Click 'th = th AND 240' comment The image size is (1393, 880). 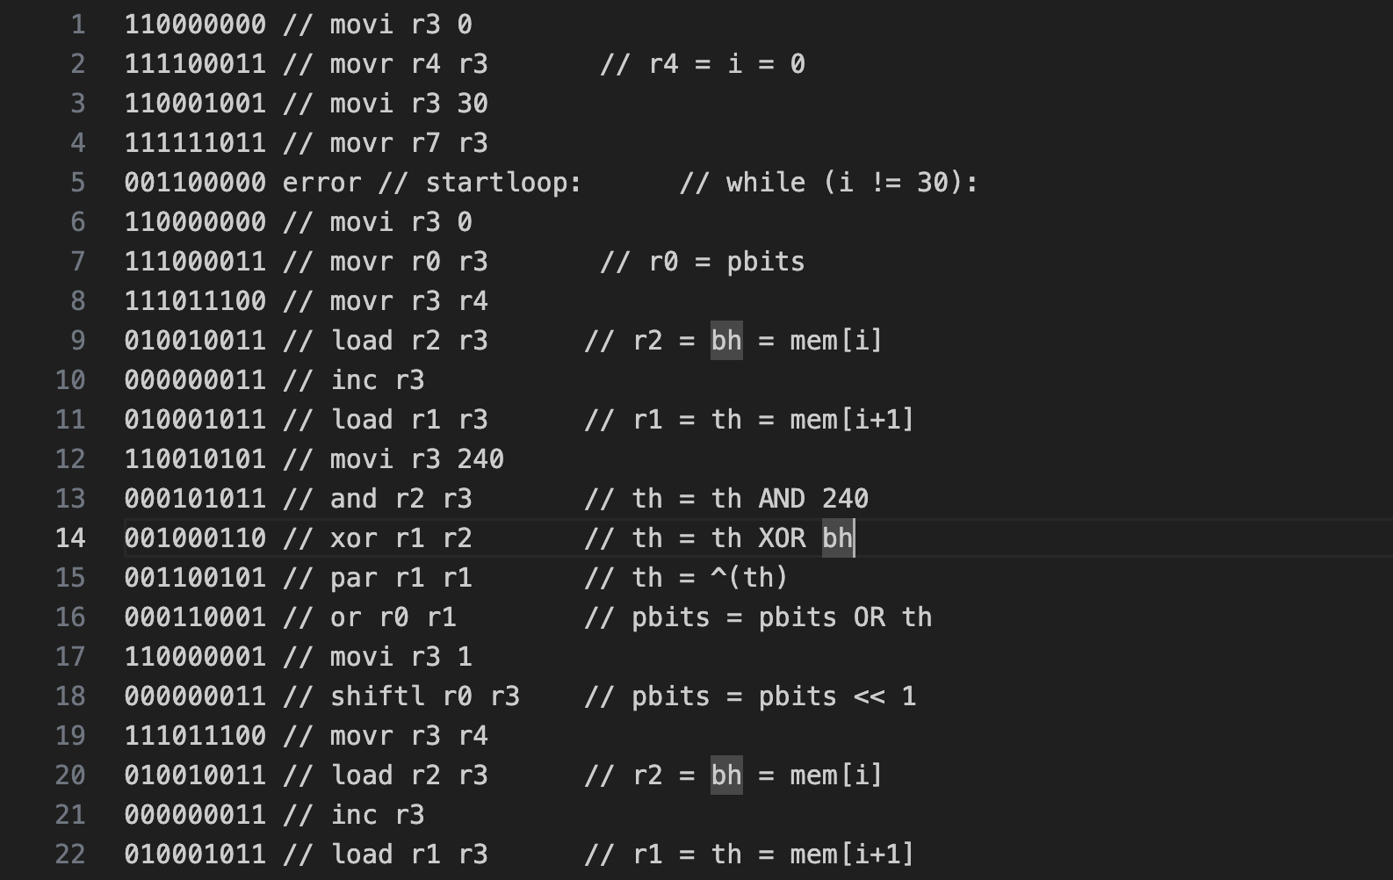(x=750, y=499)
